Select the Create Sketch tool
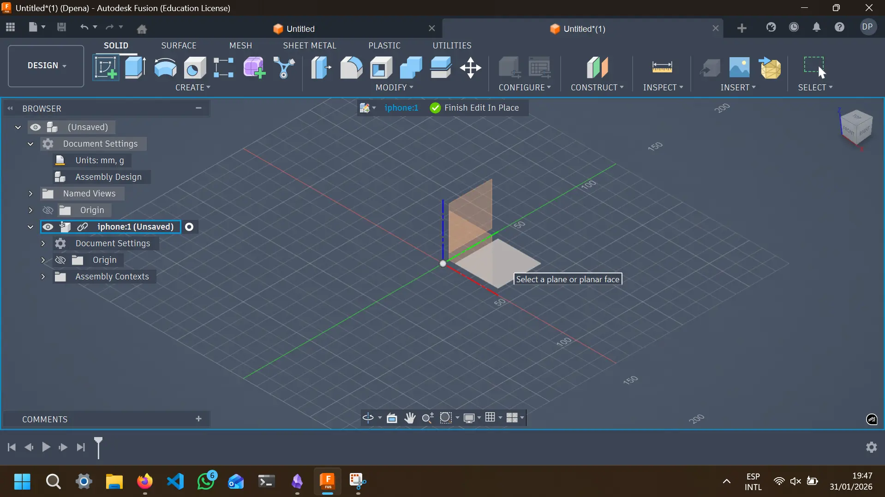Screen dimensions: 885x497 click(x=106, y=68)
